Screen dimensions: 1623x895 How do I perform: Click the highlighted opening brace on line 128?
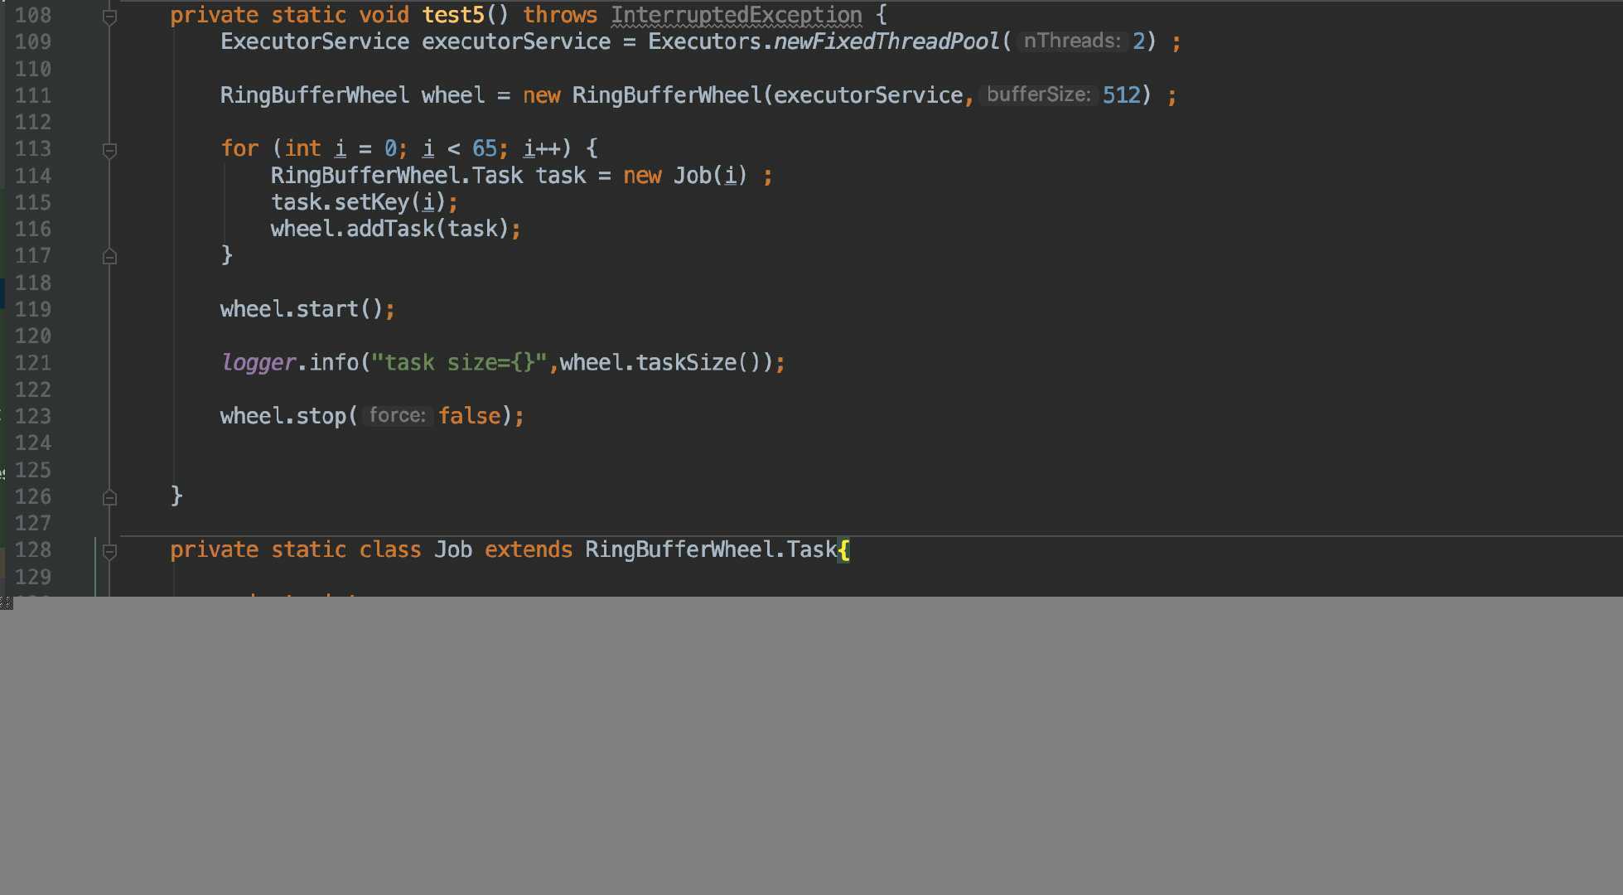[843, 549]
